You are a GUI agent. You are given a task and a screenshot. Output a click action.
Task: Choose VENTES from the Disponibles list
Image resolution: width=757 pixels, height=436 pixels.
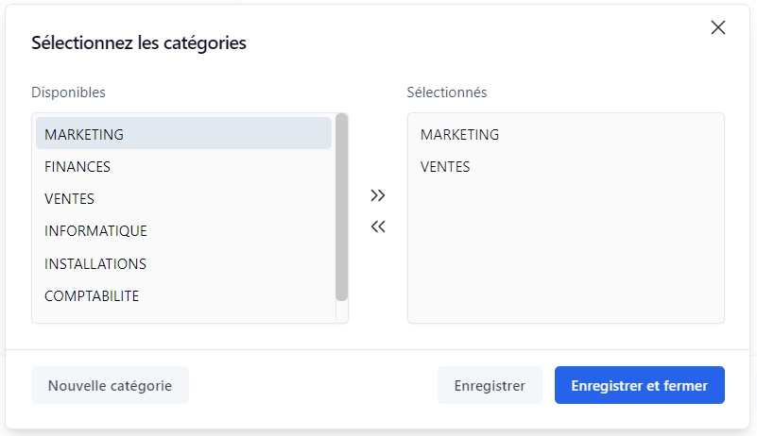point(69,199)
